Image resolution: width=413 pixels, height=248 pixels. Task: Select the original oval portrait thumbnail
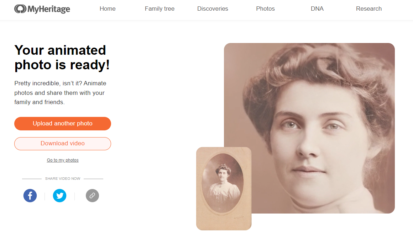click(223, 183)
